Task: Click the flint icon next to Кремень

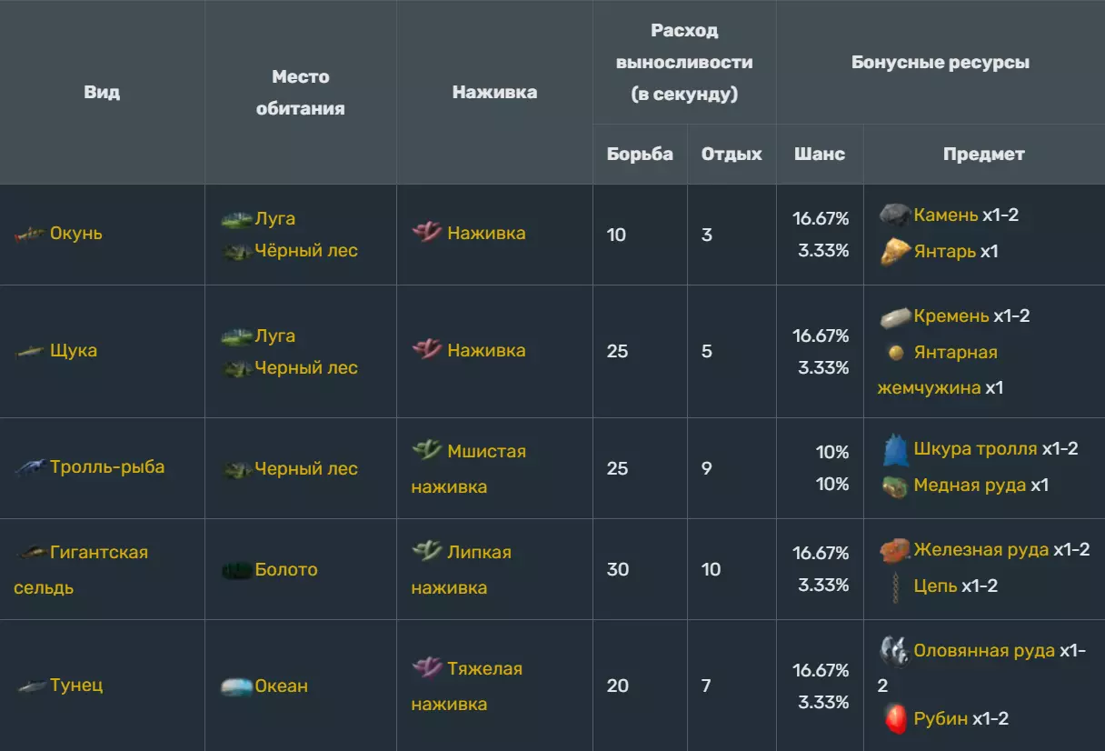Action: [895, 316]
